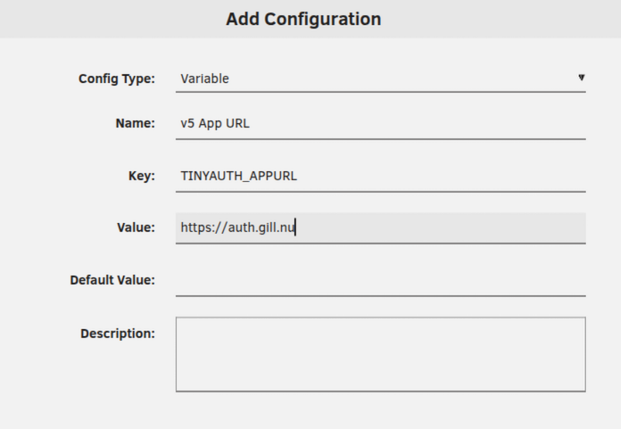Focus the empty Default Value field
This screenshot has height=429, width=621.
(x=380, y=280)
